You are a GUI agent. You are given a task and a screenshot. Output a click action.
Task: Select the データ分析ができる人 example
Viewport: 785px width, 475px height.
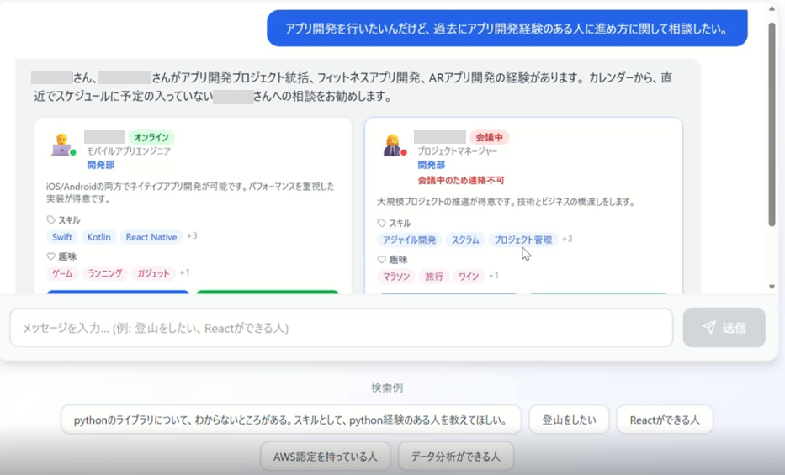455,457
